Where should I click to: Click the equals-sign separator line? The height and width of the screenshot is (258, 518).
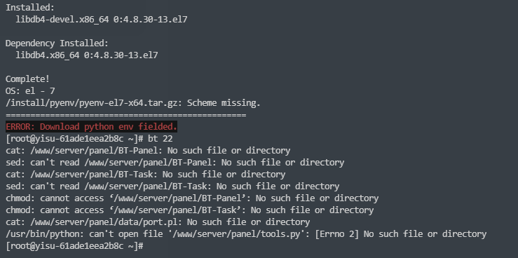(x=126, y=115)
